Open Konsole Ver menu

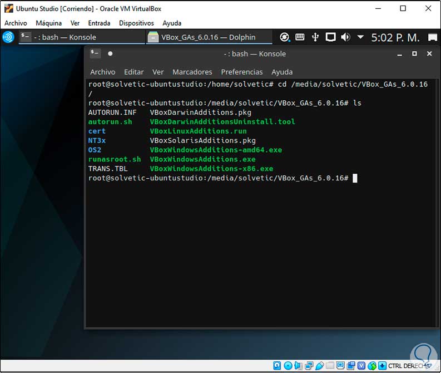click(158, 72)
